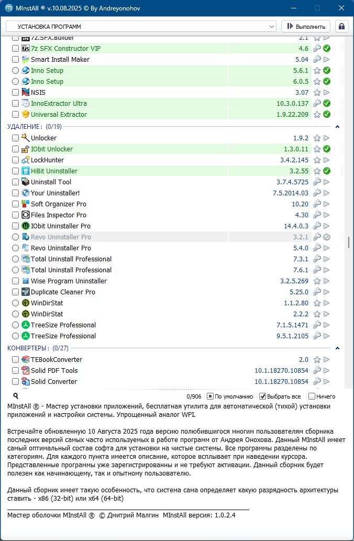Open the УСТАНОВКА ПРОГРАММ dropdown
The image size is (354, 541).
point(141,27)
